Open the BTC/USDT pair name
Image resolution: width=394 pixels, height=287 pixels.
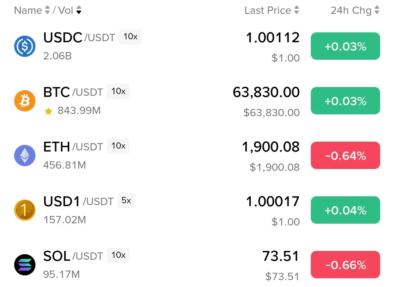point(73,92)
